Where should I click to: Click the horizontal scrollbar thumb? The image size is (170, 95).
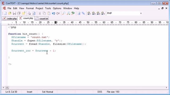(x=7, y=88)
